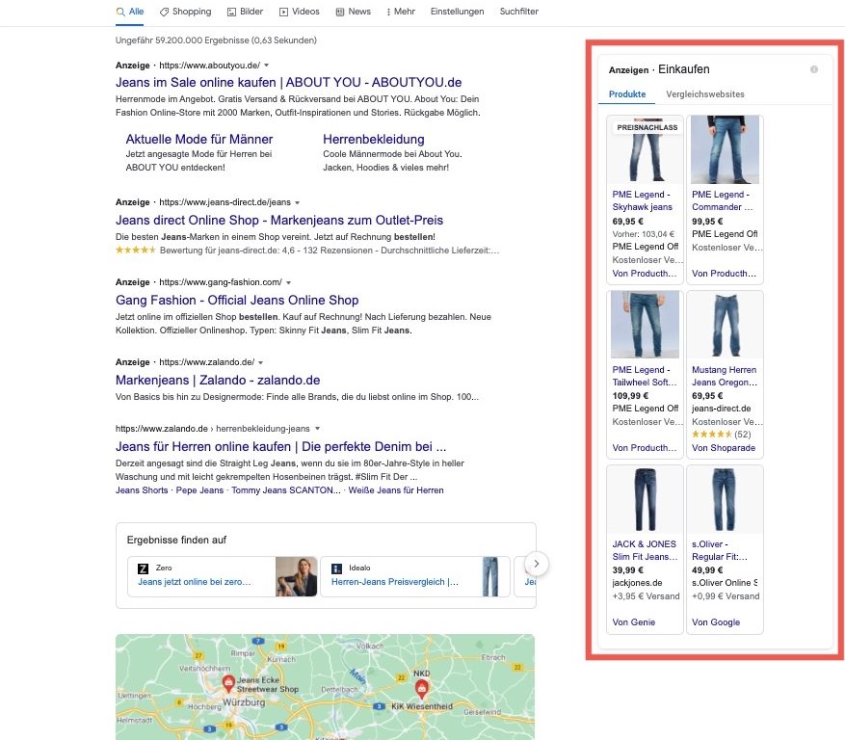The width and height of the screenshot is (845, 740).
Task: Open the 'Aktuelle Mode für Männer' sitelink
Action: [x=199, y=139]
